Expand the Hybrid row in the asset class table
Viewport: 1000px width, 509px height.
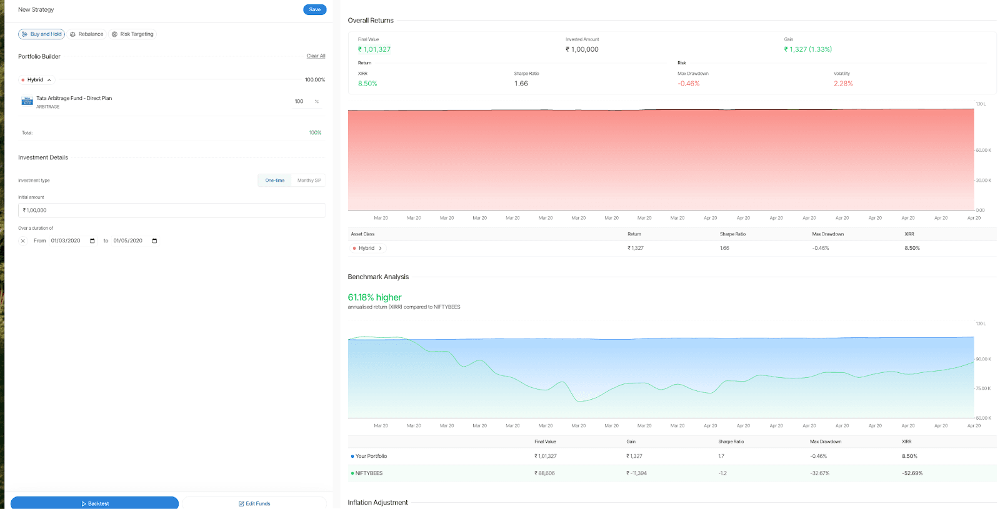(380, 249)
